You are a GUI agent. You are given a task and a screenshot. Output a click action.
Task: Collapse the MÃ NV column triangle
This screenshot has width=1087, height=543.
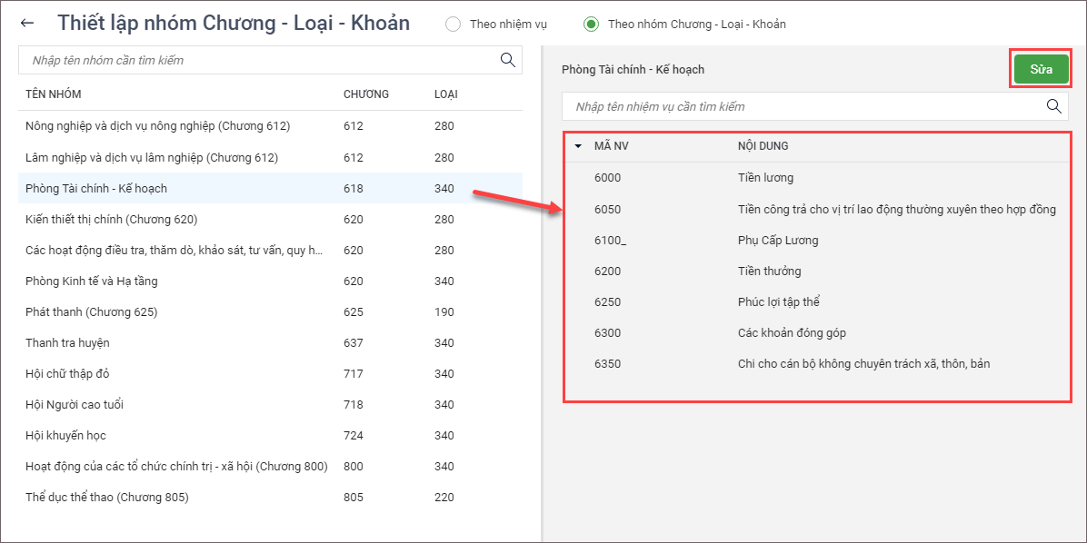pos(578,145)
